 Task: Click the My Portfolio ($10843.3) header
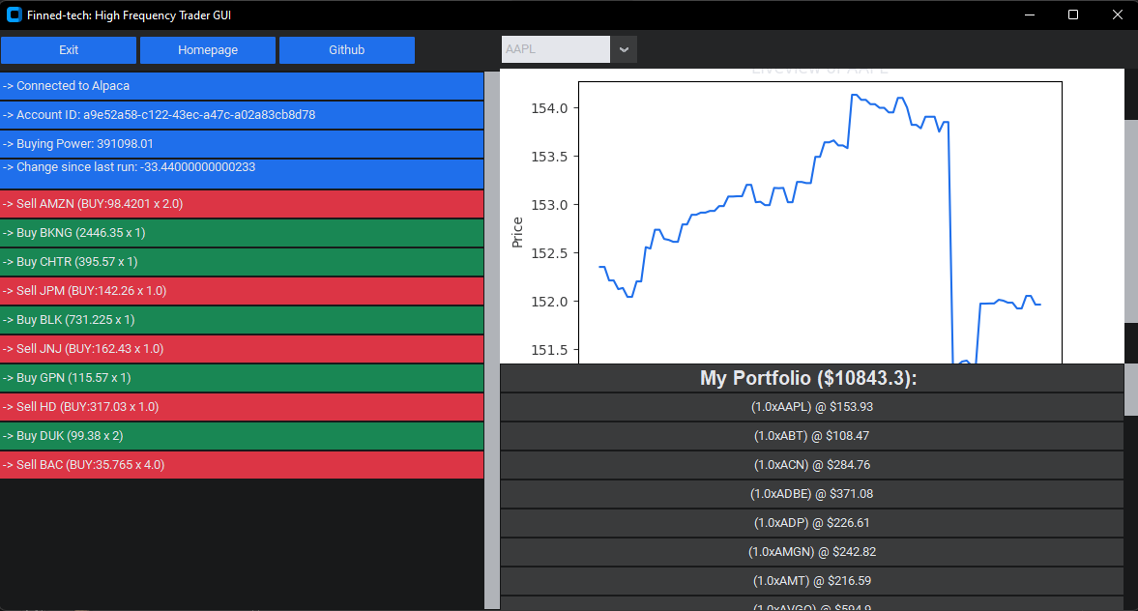click(811, 378)
